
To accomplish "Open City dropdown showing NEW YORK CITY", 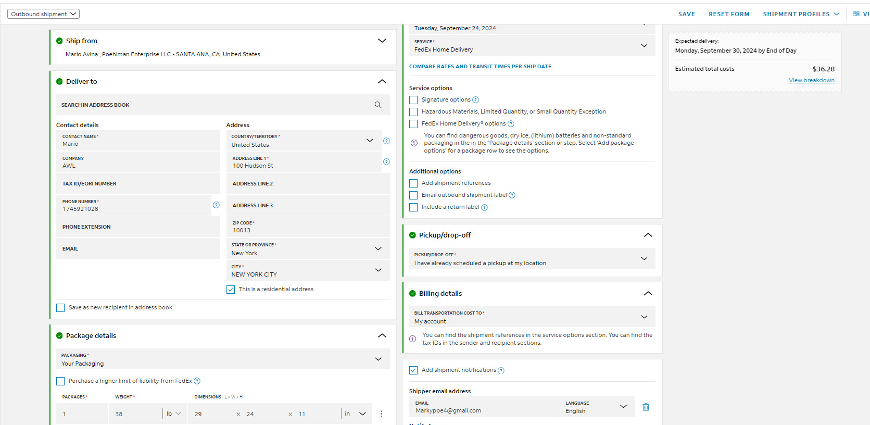I will [x=308, y=270].
